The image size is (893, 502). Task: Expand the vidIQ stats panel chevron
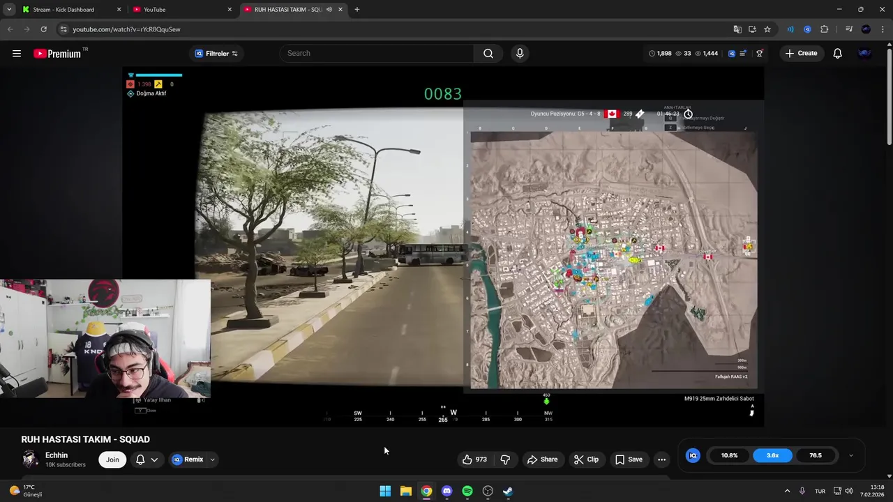pyautogui.click(x=850, y=455)
